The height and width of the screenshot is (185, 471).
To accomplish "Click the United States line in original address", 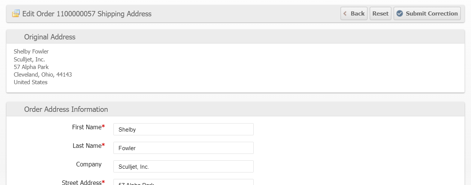I will coord(31,82).
